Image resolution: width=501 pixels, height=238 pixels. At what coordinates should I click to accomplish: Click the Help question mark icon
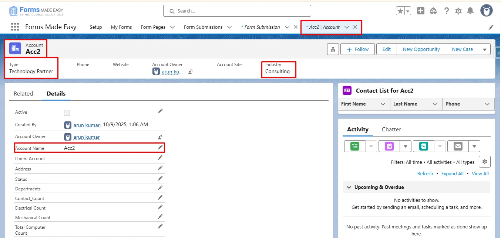click(447, 11)
